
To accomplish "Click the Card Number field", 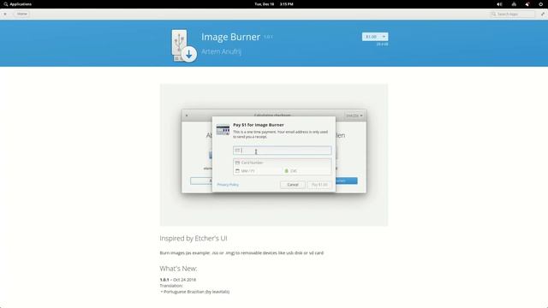I will tap(282, 163).
